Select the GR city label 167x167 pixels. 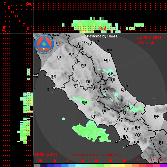[53, 76]
